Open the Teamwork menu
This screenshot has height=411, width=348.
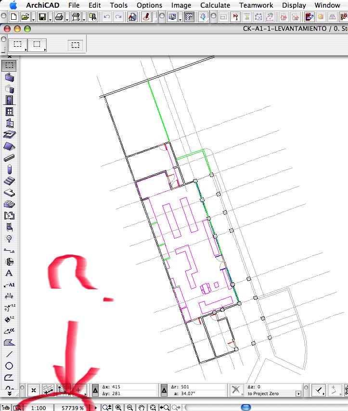coord(256,5)
